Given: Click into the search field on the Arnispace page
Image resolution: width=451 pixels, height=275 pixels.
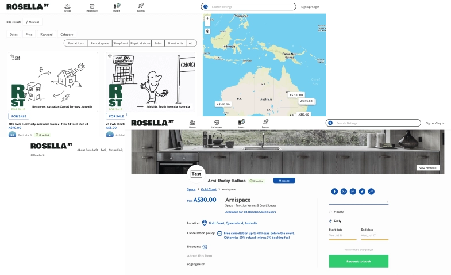Looking at the screenshot, I should pyautogui.click(x=373, y=123).
